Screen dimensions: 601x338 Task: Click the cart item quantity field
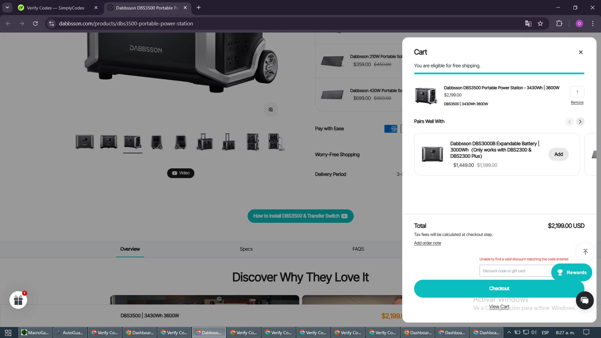[x=577, y=92]
